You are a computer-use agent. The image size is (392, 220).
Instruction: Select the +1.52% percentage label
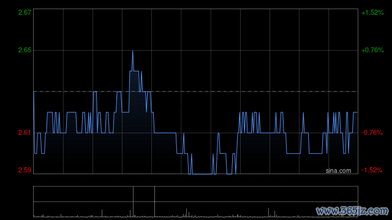[372, 12]
